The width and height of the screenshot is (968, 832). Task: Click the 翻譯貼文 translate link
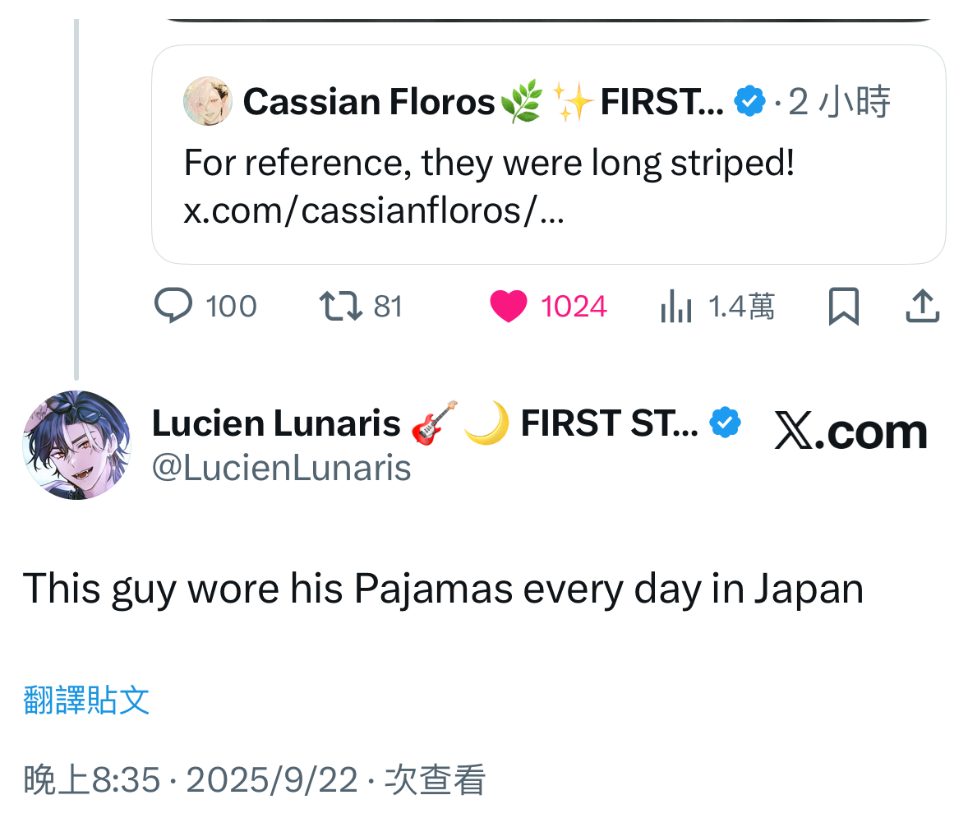(x=86, y=700)
